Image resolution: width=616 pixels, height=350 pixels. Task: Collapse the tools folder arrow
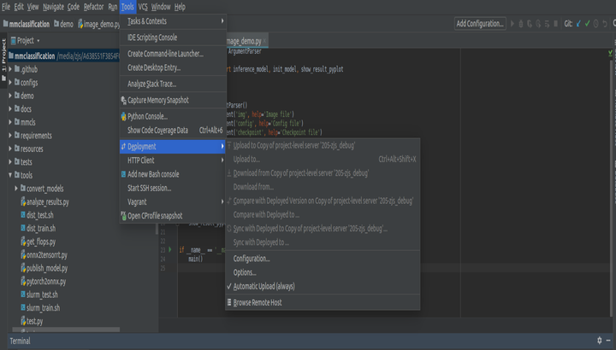tap(10, 175)
